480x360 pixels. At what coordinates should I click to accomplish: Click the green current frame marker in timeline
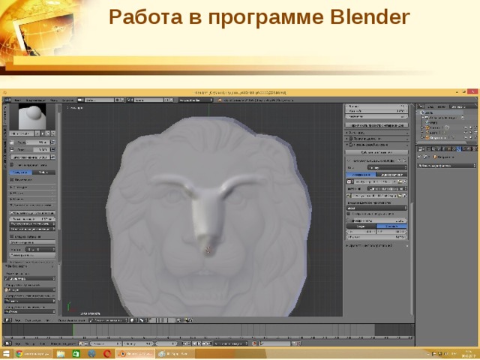coord(73,331)
